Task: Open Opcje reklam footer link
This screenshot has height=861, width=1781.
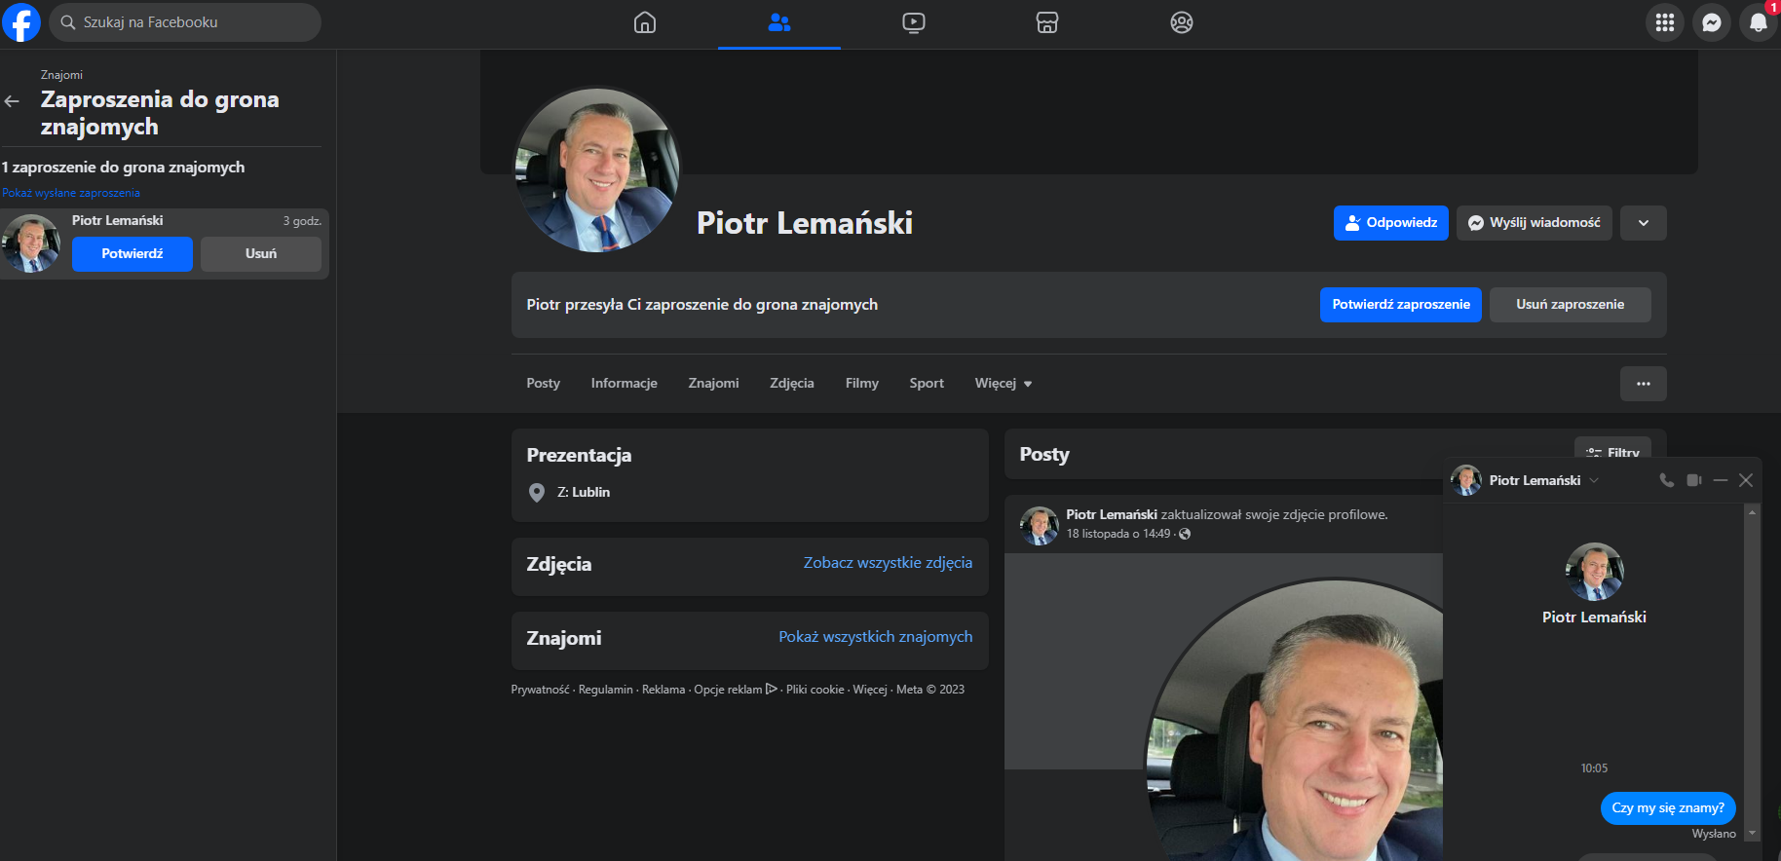Action: (x=728, y=690)
